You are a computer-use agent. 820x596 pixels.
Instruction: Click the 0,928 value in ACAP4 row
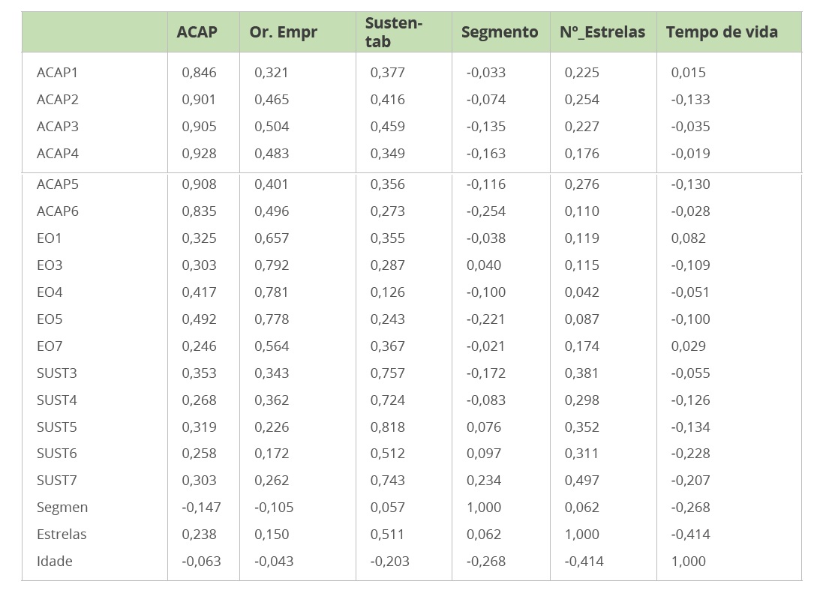(199, 154)
